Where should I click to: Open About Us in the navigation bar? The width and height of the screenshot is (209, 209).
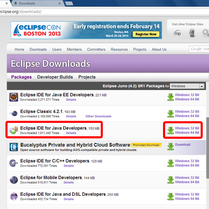coord(159,49)
